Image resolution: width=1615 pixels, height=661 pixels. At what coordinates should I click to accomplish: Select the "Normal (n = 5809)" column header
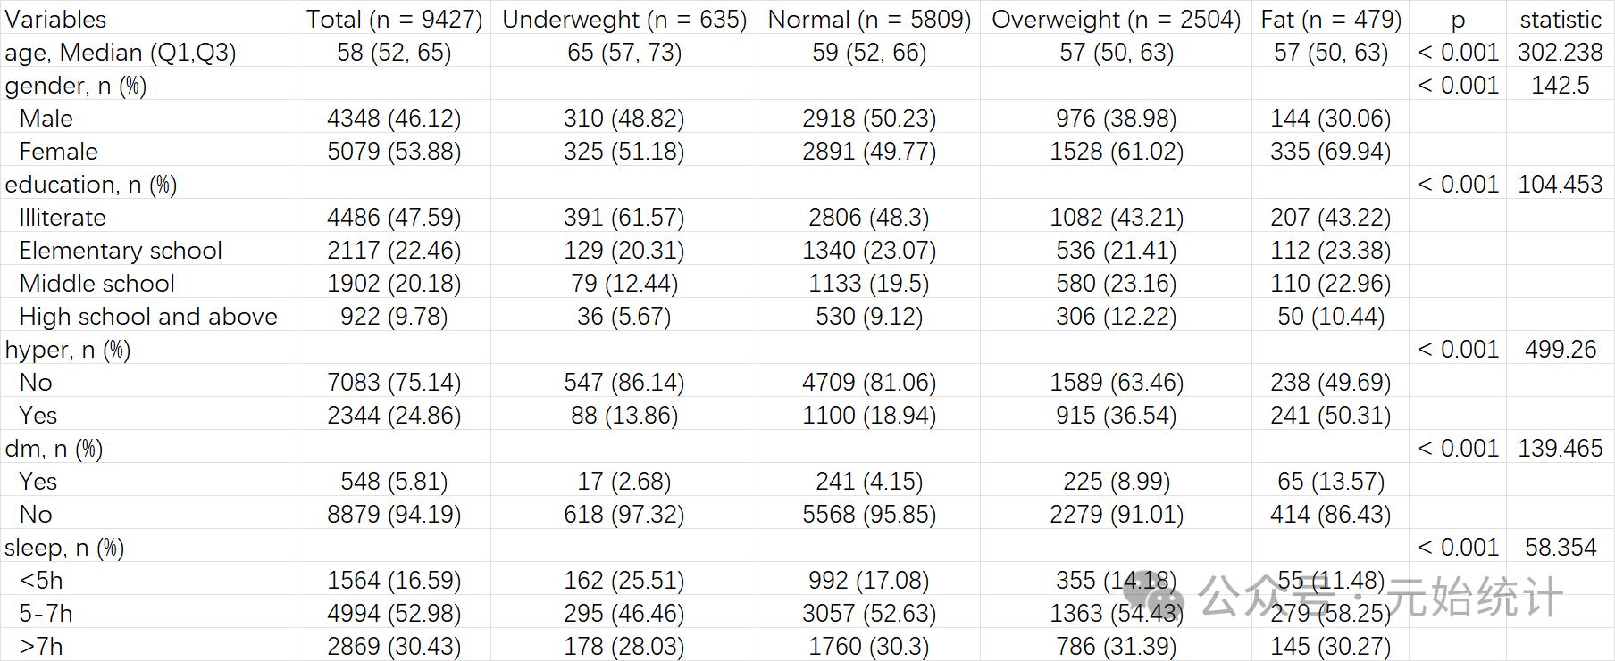869,19
